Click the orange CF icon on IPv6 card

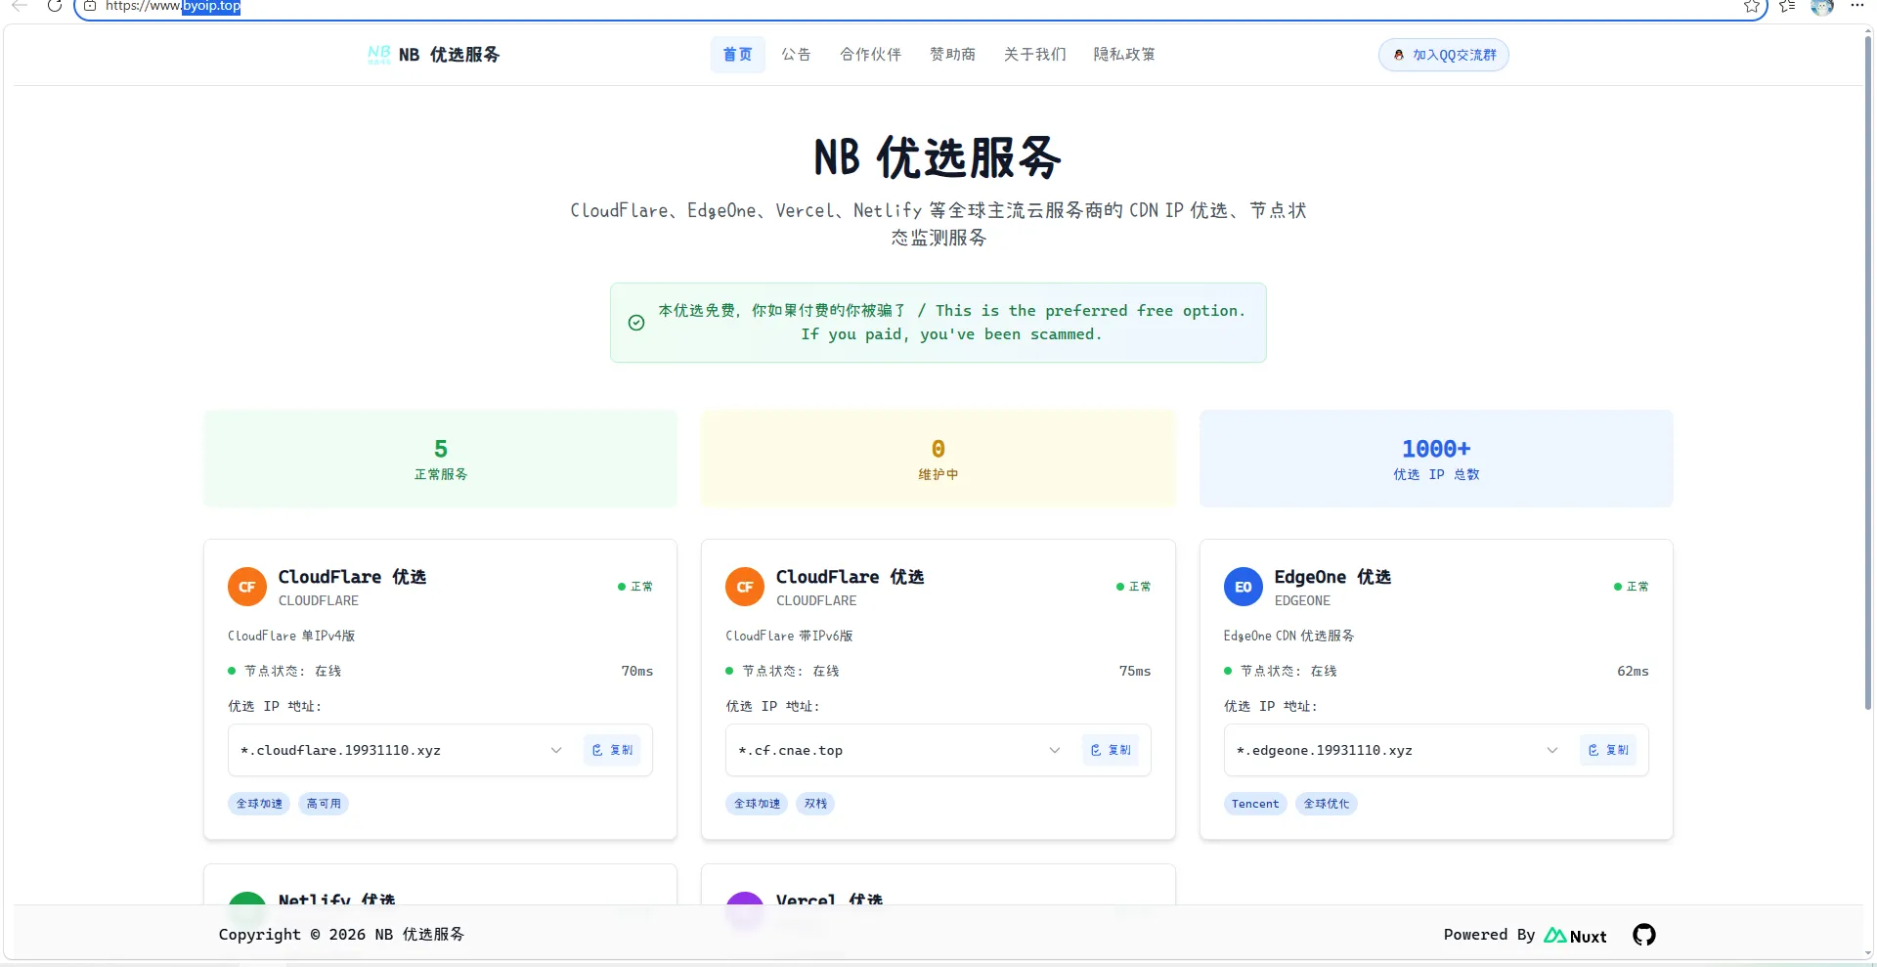(745, 587)
